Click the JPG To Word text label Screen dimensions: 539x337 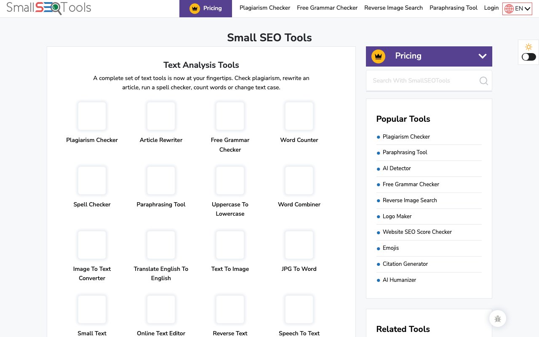[299, 269]
